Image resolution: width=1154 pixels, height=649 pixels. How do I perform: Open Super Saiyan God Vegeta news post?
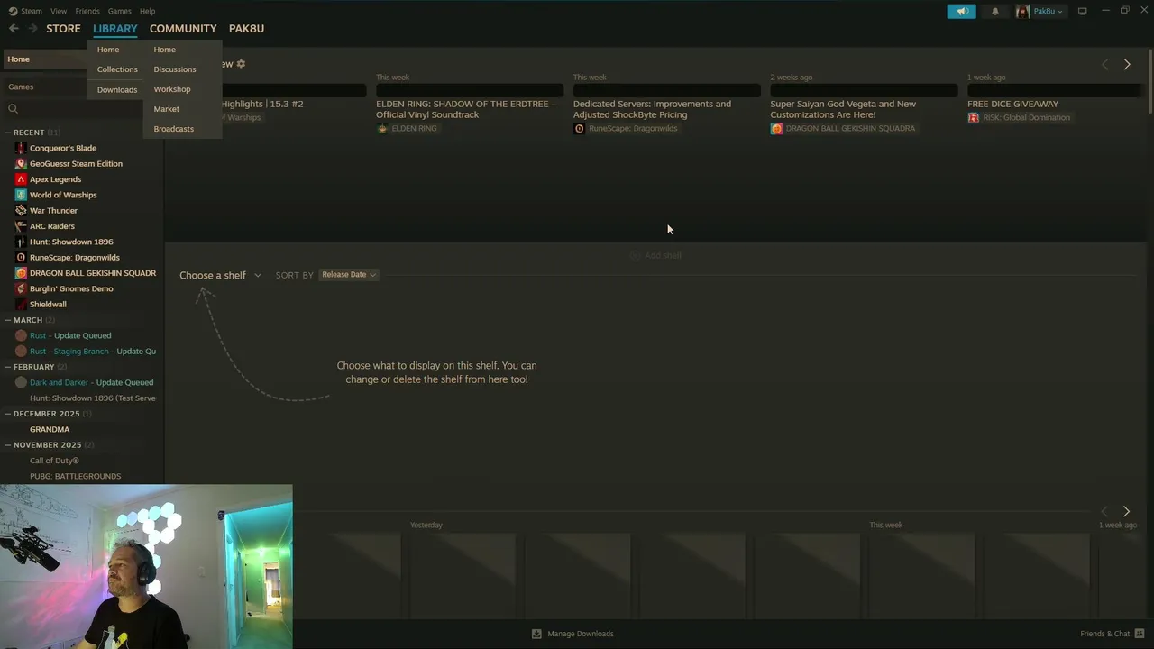843,109
